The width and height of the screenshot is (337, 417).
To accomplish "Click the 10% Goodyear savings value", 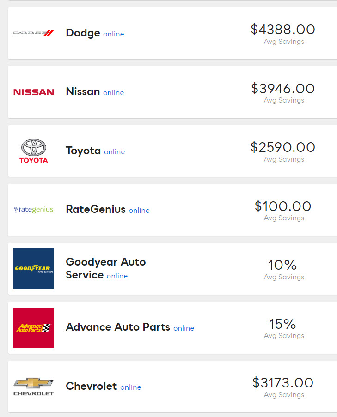I will (282, 265).
